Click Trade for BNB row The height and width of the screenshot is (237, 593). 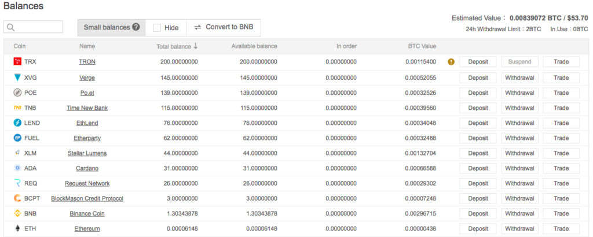561,214
